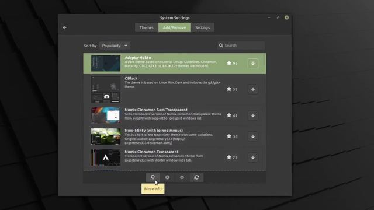Viewport: 374px width, 210px height.
Task: Click star icon for Numix Cinnamon SemiTransparent
Action: coord(229,116)
